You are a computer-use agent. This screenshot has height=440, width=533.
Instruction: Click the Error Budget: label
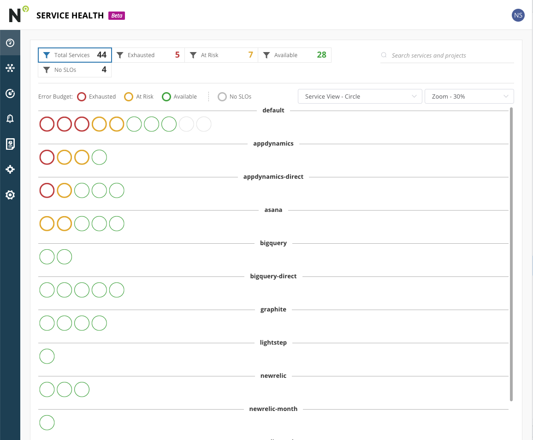pos(55,97)
